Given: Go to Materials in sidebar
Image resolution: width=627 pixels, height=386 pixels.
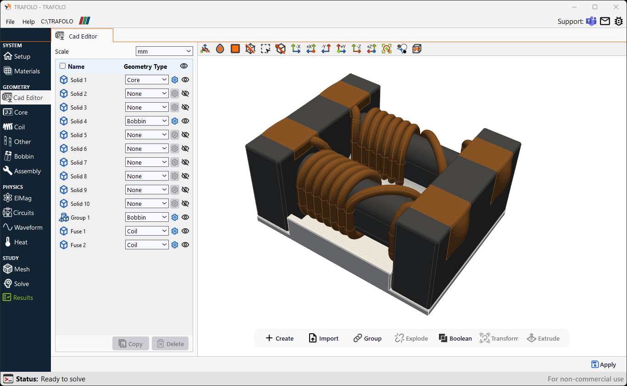Looking at the screenshot, I should click(x=26, y=71).
